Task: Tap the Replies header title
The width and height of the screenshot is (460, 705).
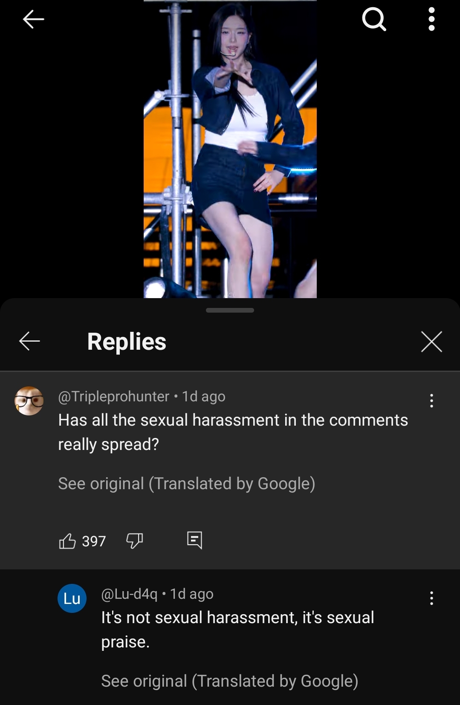Action: 127,342
